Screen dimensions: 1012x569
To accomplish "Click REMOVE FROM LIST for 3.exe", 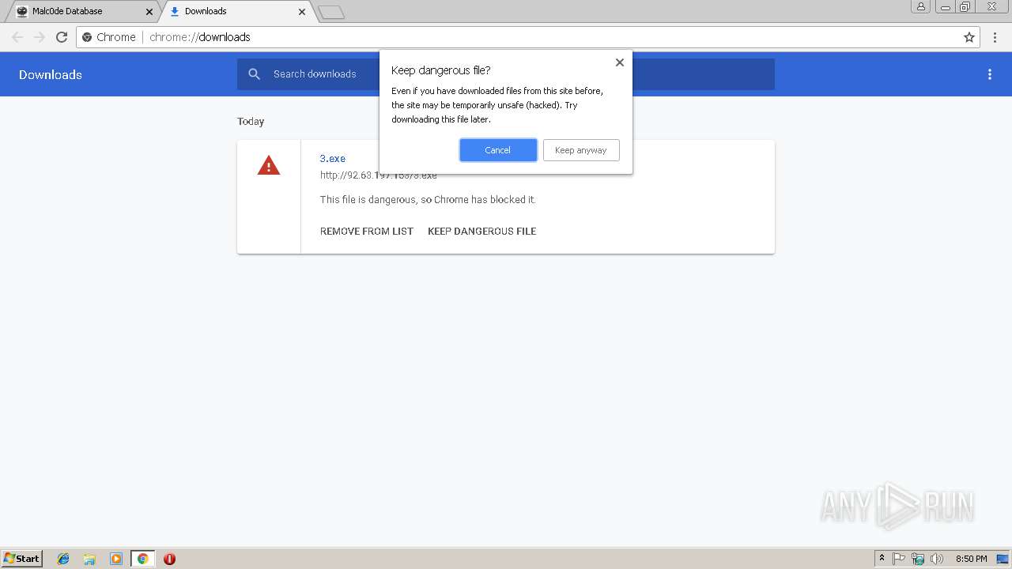I will [367, 232].
